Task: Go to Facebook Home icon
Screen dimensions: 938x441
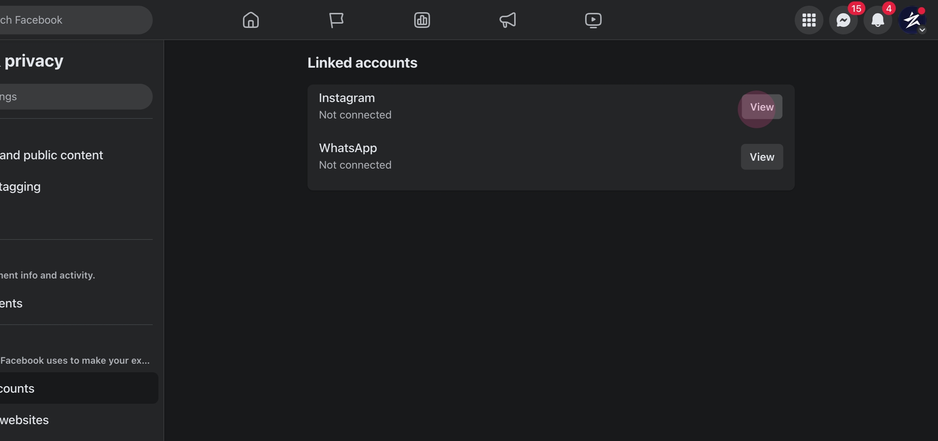Action: coord(250,20)
